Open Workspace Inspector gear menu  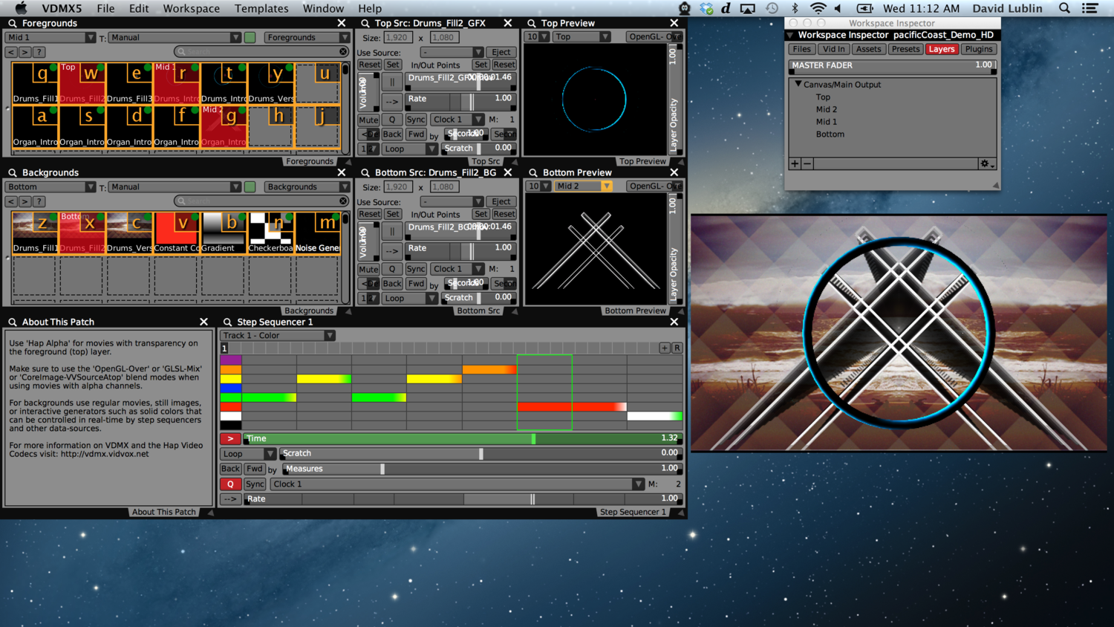pyautogui.click(x=986, y=163)
